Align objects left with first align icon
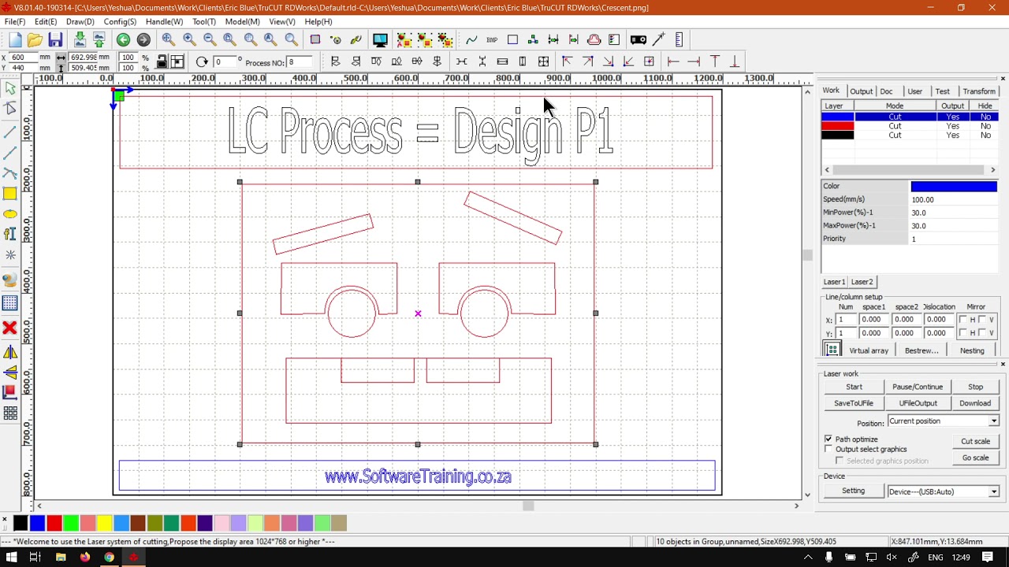This screenshot has width=1009, height=567. point(335,61)
